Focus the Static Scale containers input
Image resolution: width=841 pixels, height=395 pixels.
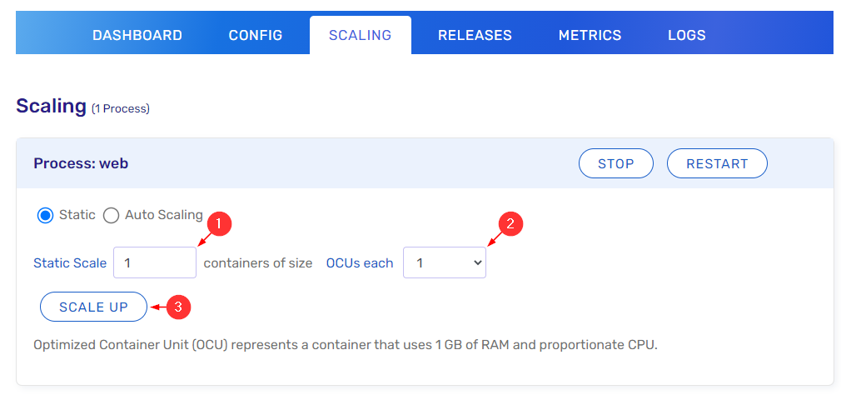pyautogui.click(x=154, y=262)
